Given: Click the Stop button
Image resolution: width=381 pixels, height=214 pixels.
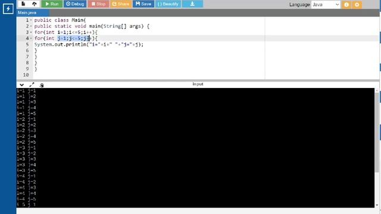Looking at the screenshot, I should (x=98, y=4).
